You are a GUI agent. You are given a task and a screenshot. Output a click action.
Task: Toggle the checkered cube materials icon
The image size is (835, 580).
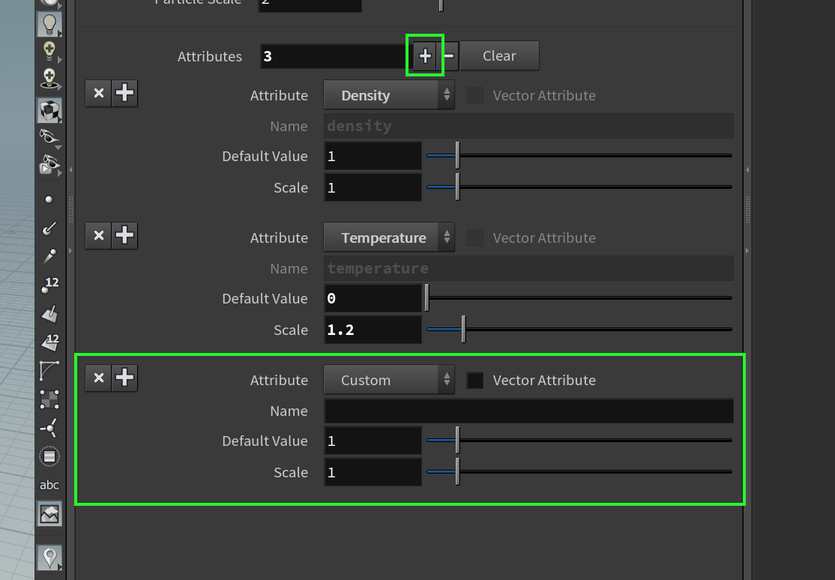click(49, 111)
